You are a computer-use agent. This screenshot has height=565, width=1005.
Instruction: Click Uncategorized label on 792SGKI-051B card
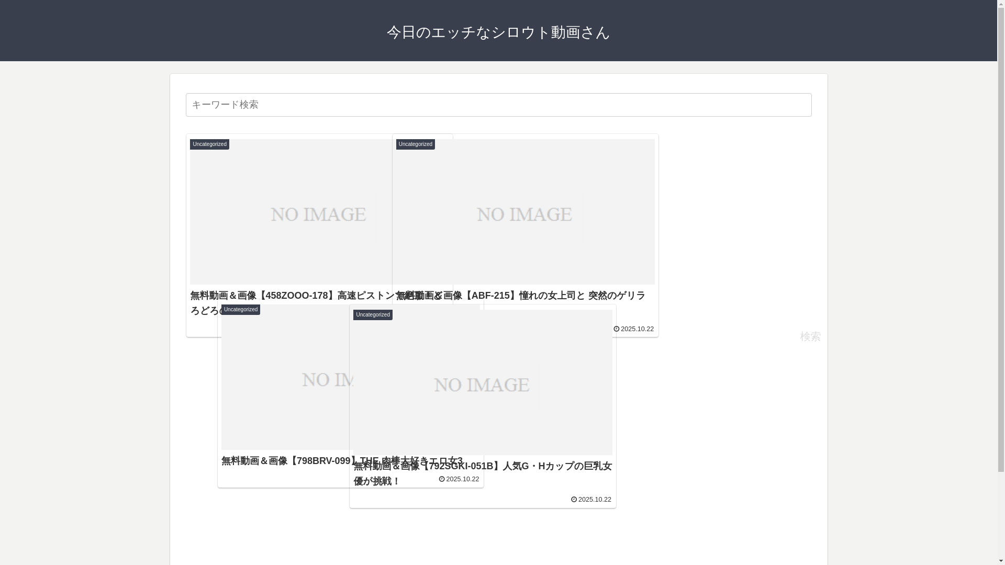pyautogui.click(x=372, y=315)
